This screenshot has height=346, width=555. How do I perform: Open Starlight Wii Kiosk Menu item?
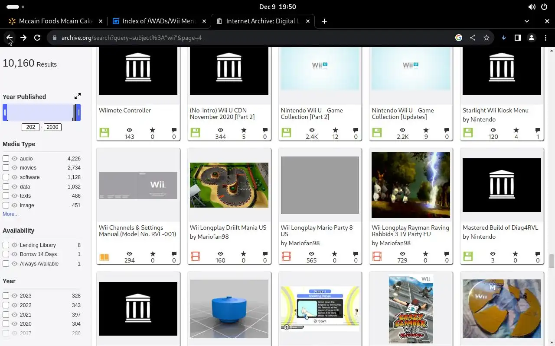point(496,110)
